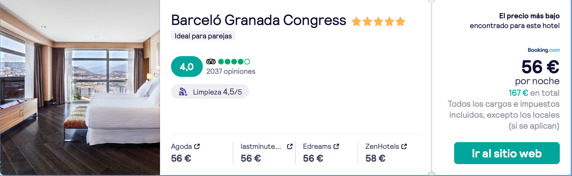Viewport: 572px width, 176px height.
Task: Click the hotel room photo thumbnail
Action: 80,88
